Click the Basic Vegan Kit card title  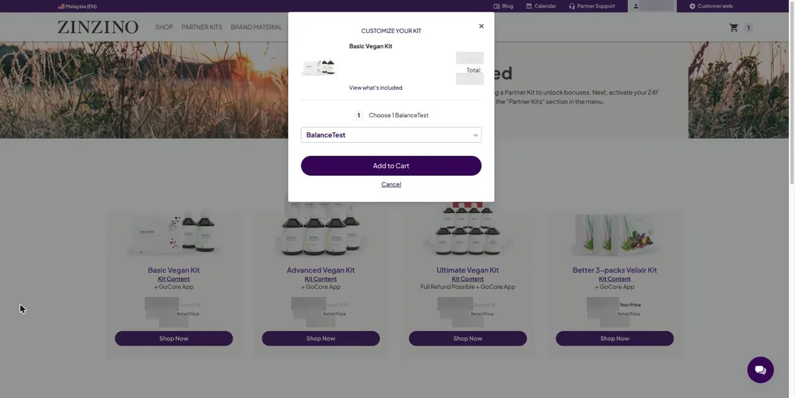[174, 270]
